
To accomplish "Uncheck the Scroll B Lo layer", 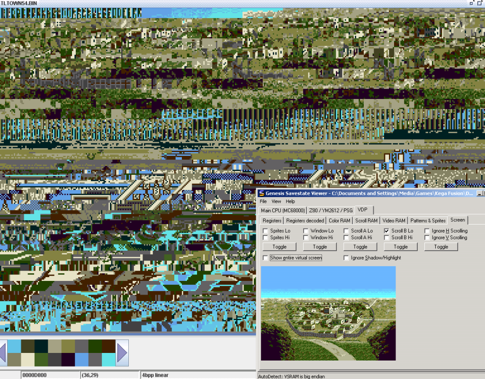I will pos(386,231).
